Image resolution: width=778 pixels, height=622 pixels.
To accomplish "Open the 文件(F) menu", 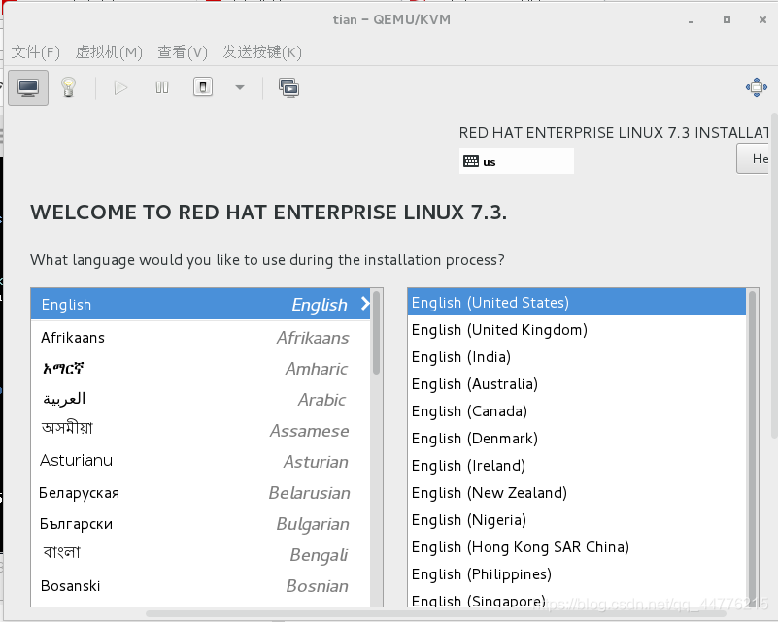I will pyautogui.click(x=35, y=52).
